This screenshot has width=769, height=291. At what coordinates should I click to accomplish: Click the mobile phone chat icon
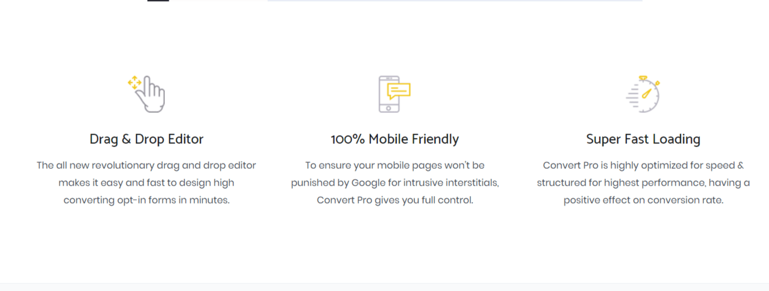coord(394,94)
